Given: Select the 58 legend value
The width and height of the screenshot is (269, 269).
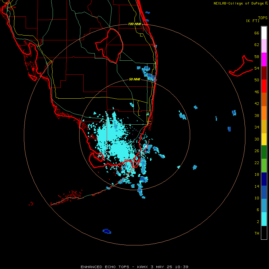Looking at the screenshot, I should (257, 56).
